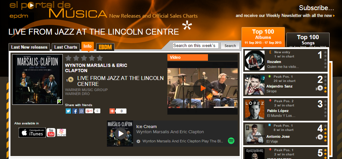Focus the Search on this week's field
The image size is (342, 159).
point(196,45)
